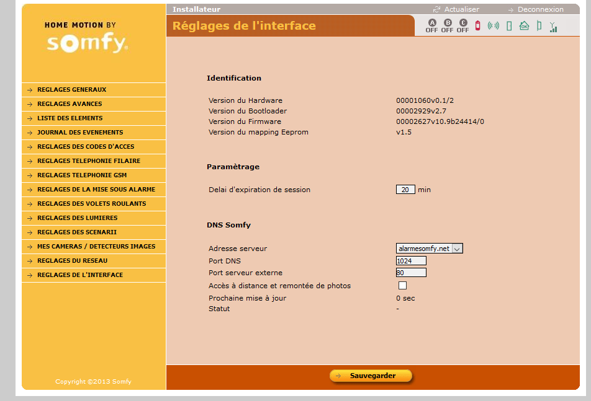Click the Port serveur externe field
Image resolution: width=591 pixels, height=401 pixels.
[411, 273]
